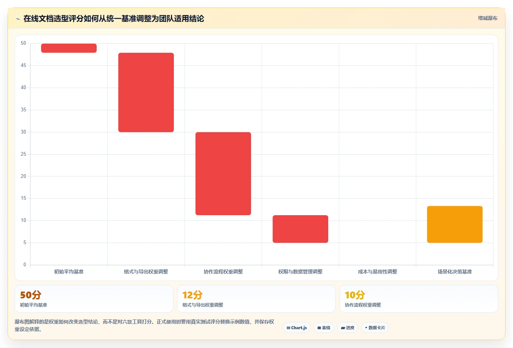Click the 格式与导出权重调整 red bar
The width and height of the screenshot is (513, 348).
pyautogui.click(x=146, y=92)
